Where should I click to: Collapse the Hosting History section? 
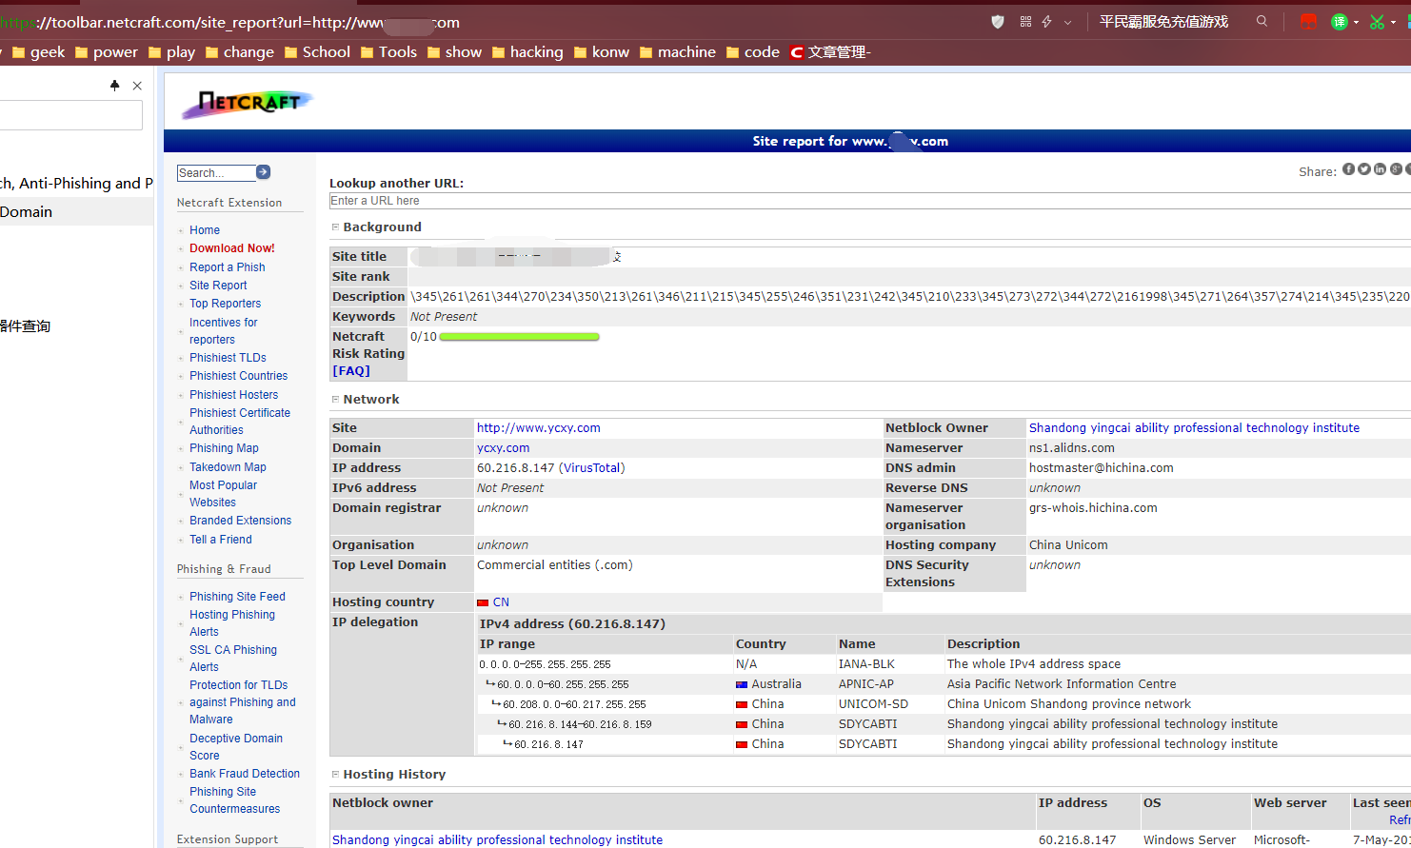[335, 774]
